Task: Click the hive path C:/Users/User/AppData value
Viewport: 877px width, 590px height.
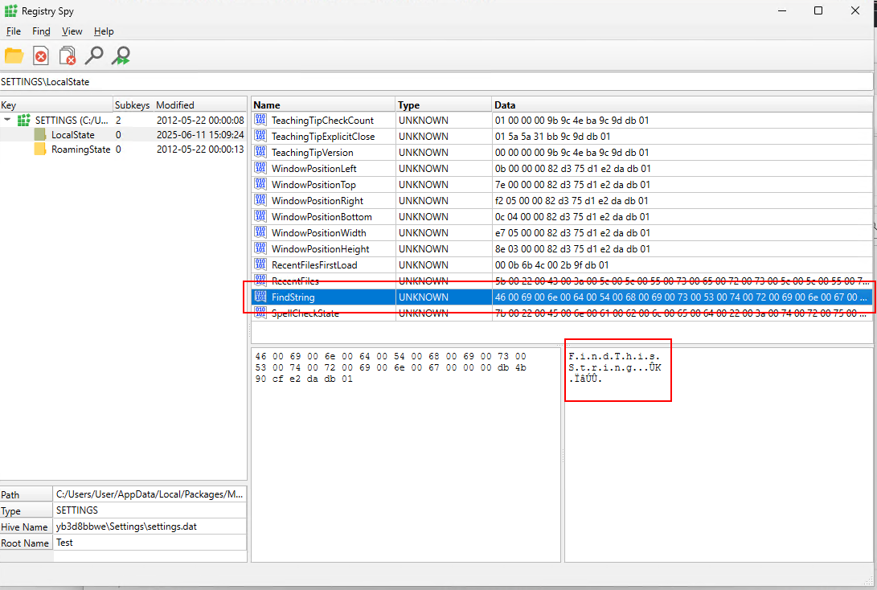Action: 150,494
